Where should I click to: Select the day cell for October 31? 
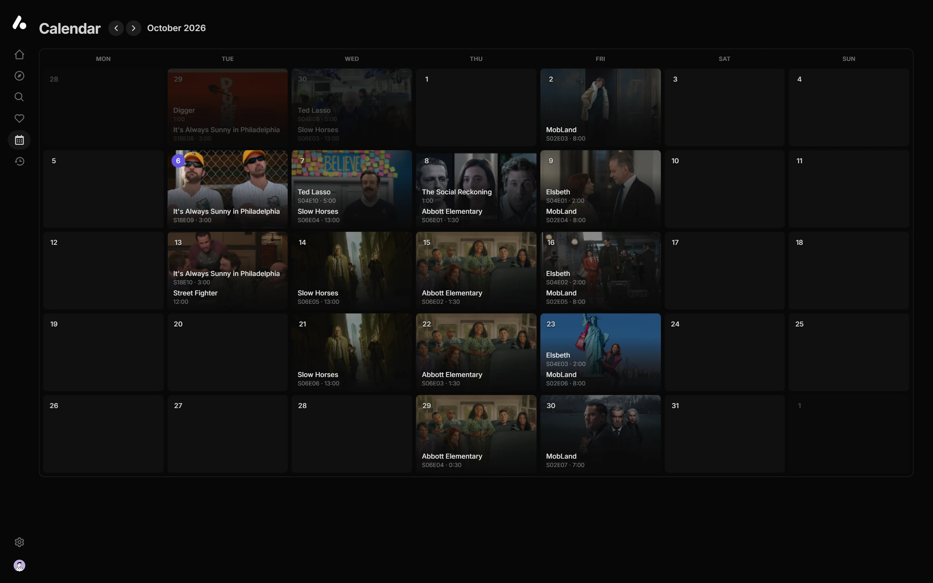[x=724, y=434]
